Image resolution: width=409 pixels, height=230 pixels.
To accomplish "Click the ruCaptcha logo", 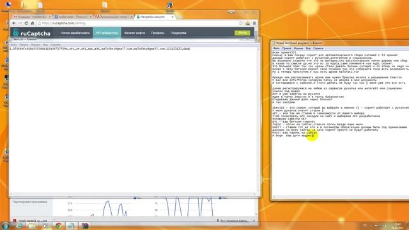I will coord(31,33).
